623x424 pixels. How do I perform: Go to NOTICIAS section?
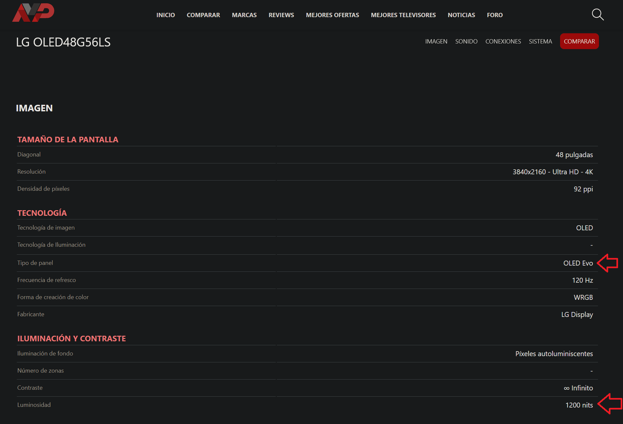point(461,15)
